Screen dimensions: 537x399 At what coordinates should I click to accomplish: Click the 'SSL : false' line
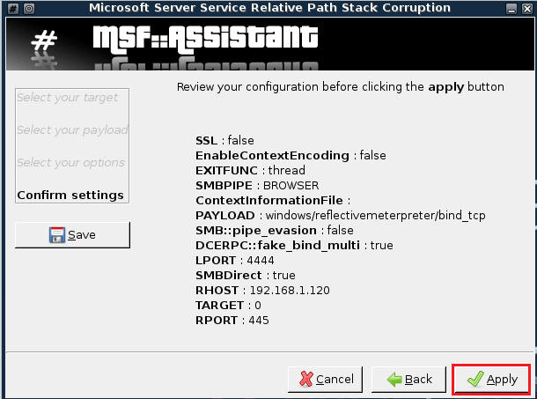tap(224, 141)
